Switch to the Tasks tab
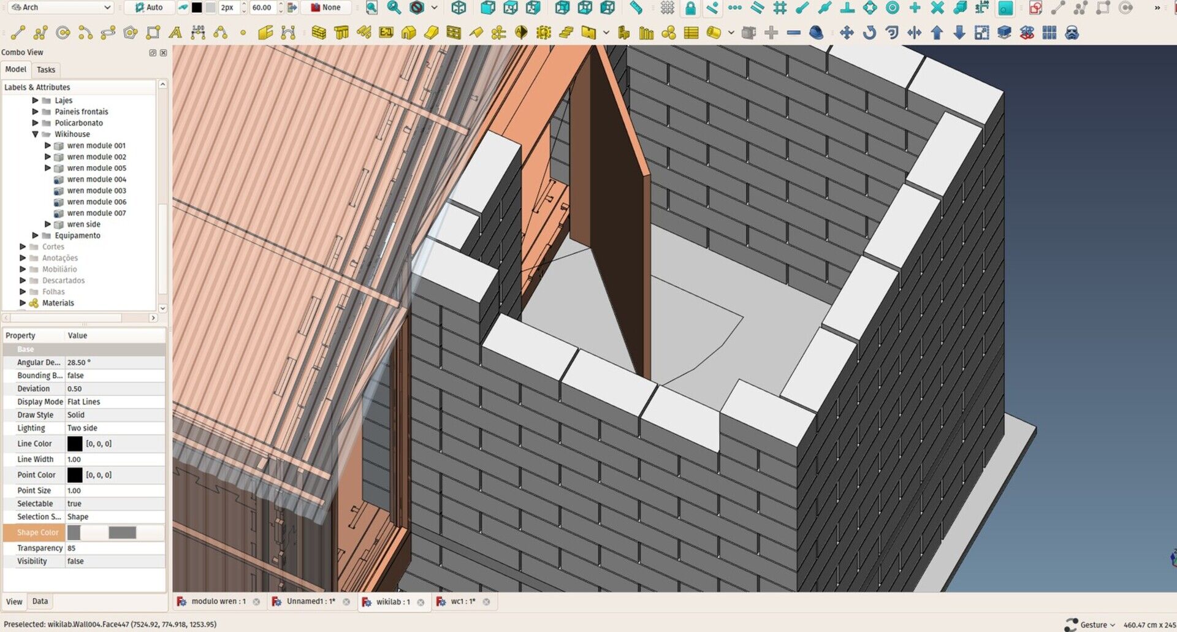This screenshot has width=1177, height=632. [46, 70]
